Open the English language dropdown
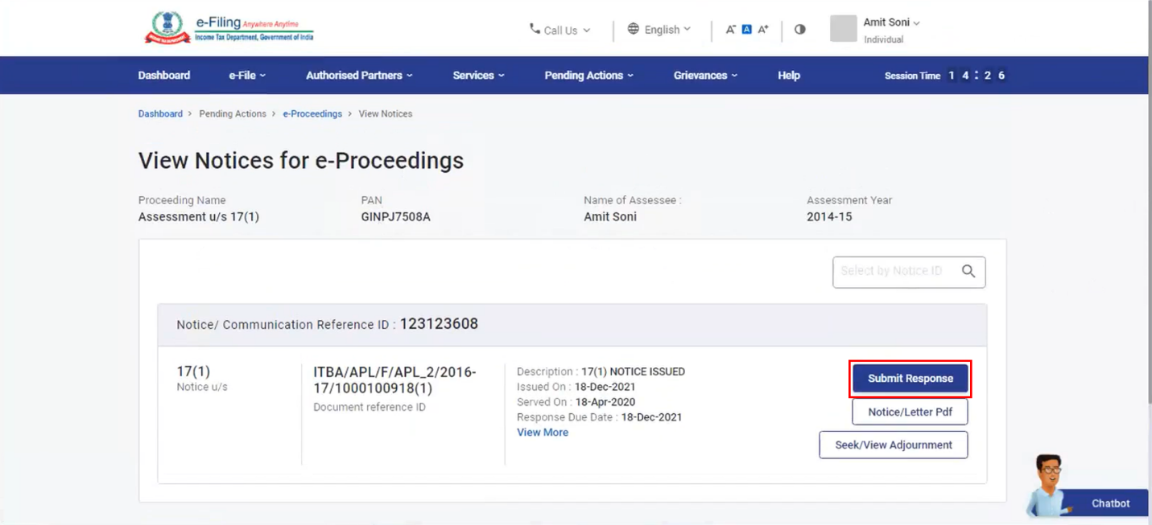The width and height of the screenshot is (1152, 525). pyautogui.click(x=659, y=30)
